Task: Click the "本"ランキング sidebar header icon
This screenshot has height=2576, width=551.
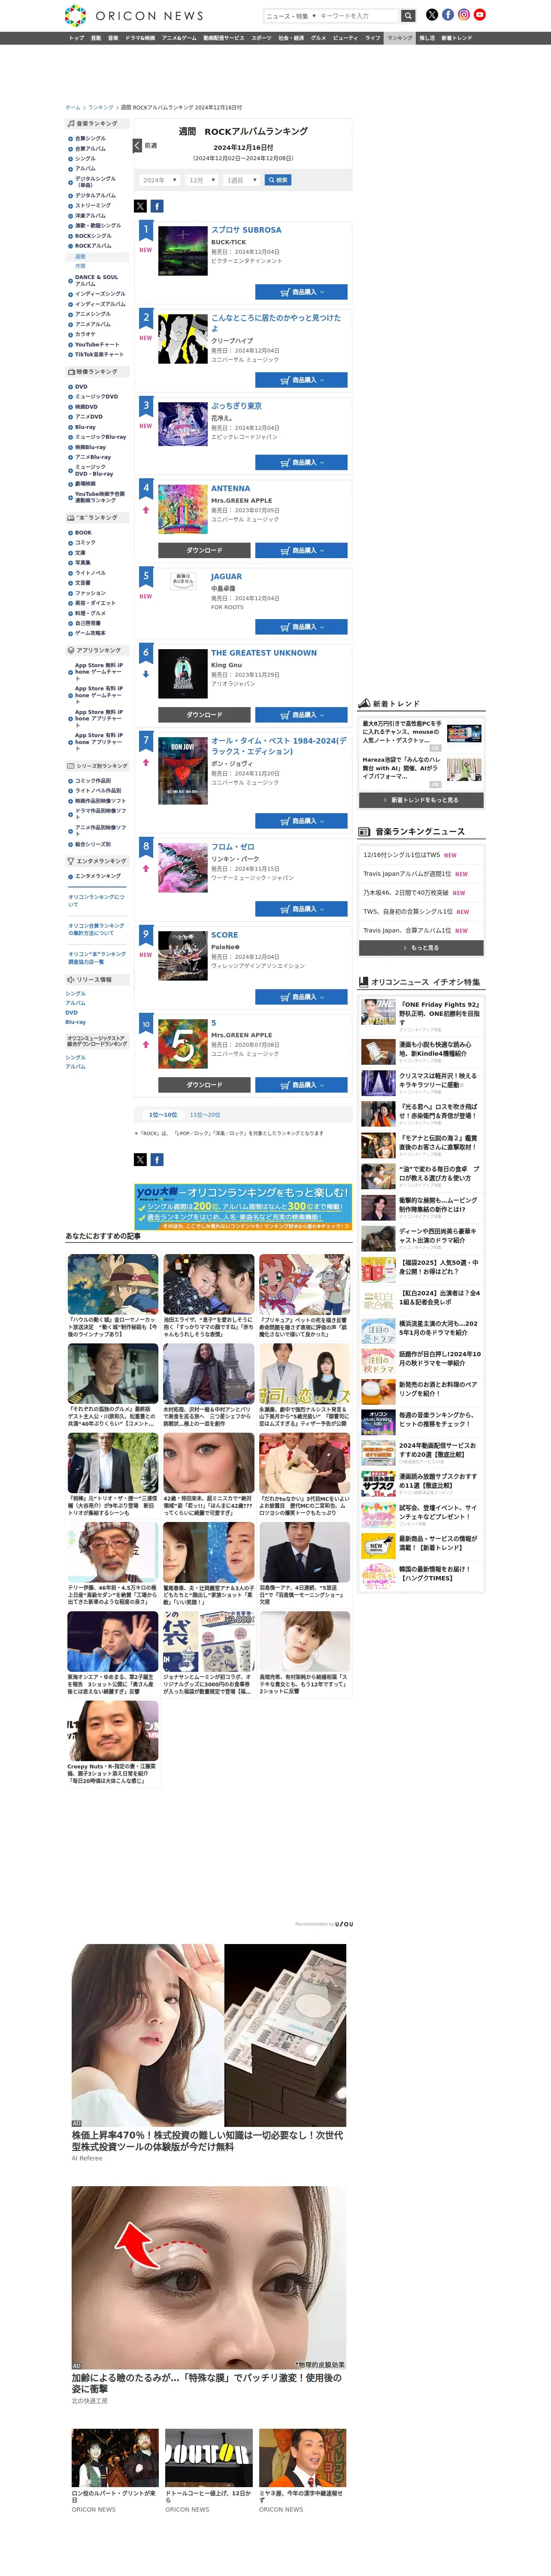Action: coord(71,518)
